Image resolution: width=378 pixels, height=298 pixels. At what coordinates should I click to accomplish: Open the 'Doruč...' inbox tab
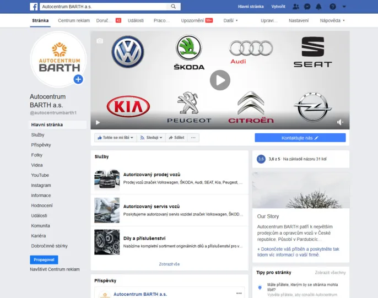[108, 20]
